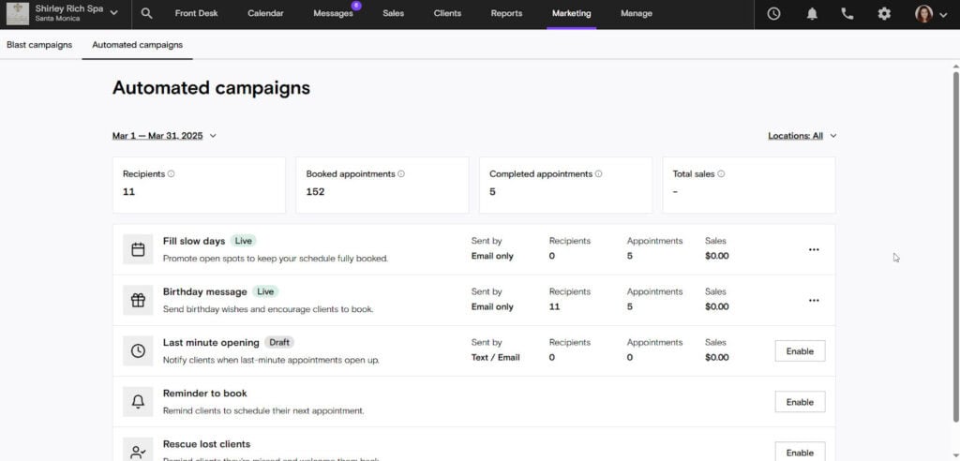Expand the Shirley Rich Spa location switcher

click(113, 13)
